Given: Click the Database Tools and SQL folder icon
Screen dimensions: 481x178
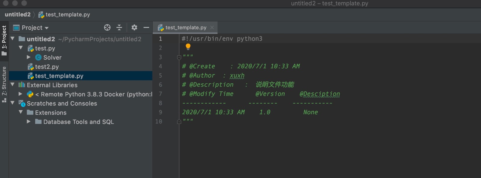Looking at the screenshot, I should (x=38, y=122).
